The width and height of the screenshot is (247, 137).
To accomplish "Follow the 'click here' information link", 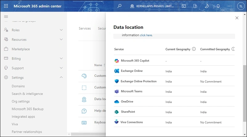I will click(x=146, y=35).
